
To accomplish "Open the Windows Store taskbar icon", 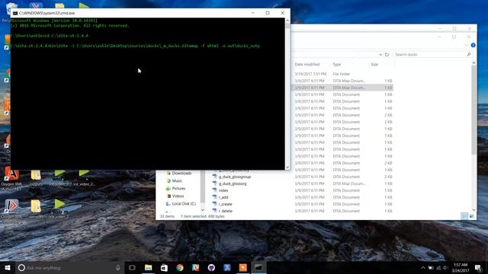I will [x=164, y=267].
